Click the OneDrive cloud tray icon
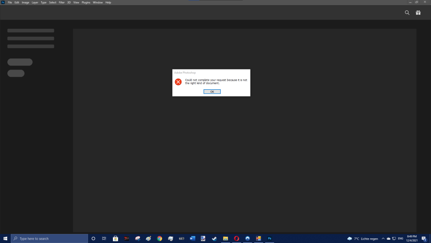The height and width of the screenshot is (243, 431). pos(388,239)
